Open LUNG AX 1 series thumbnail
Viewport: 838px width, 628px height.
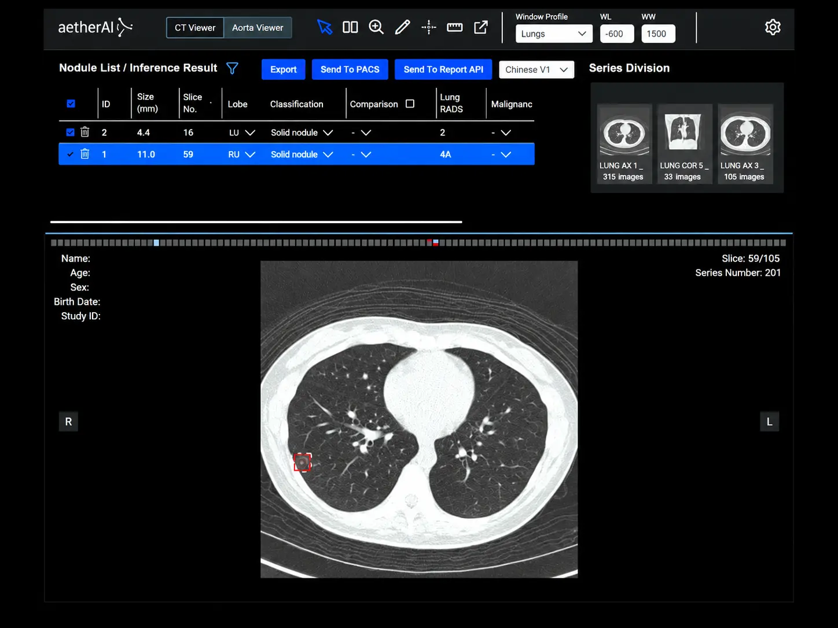tap(624, 144)
